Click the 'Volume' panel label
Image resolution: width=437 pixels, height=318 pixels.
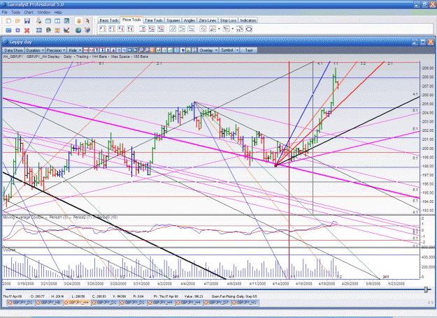pos(9,250)
